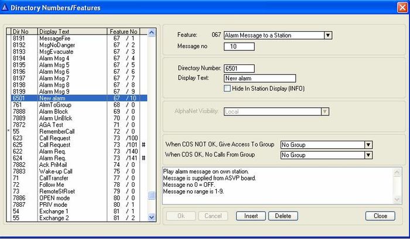
Task: Click the Message no input field
Action: pos(238,46)
